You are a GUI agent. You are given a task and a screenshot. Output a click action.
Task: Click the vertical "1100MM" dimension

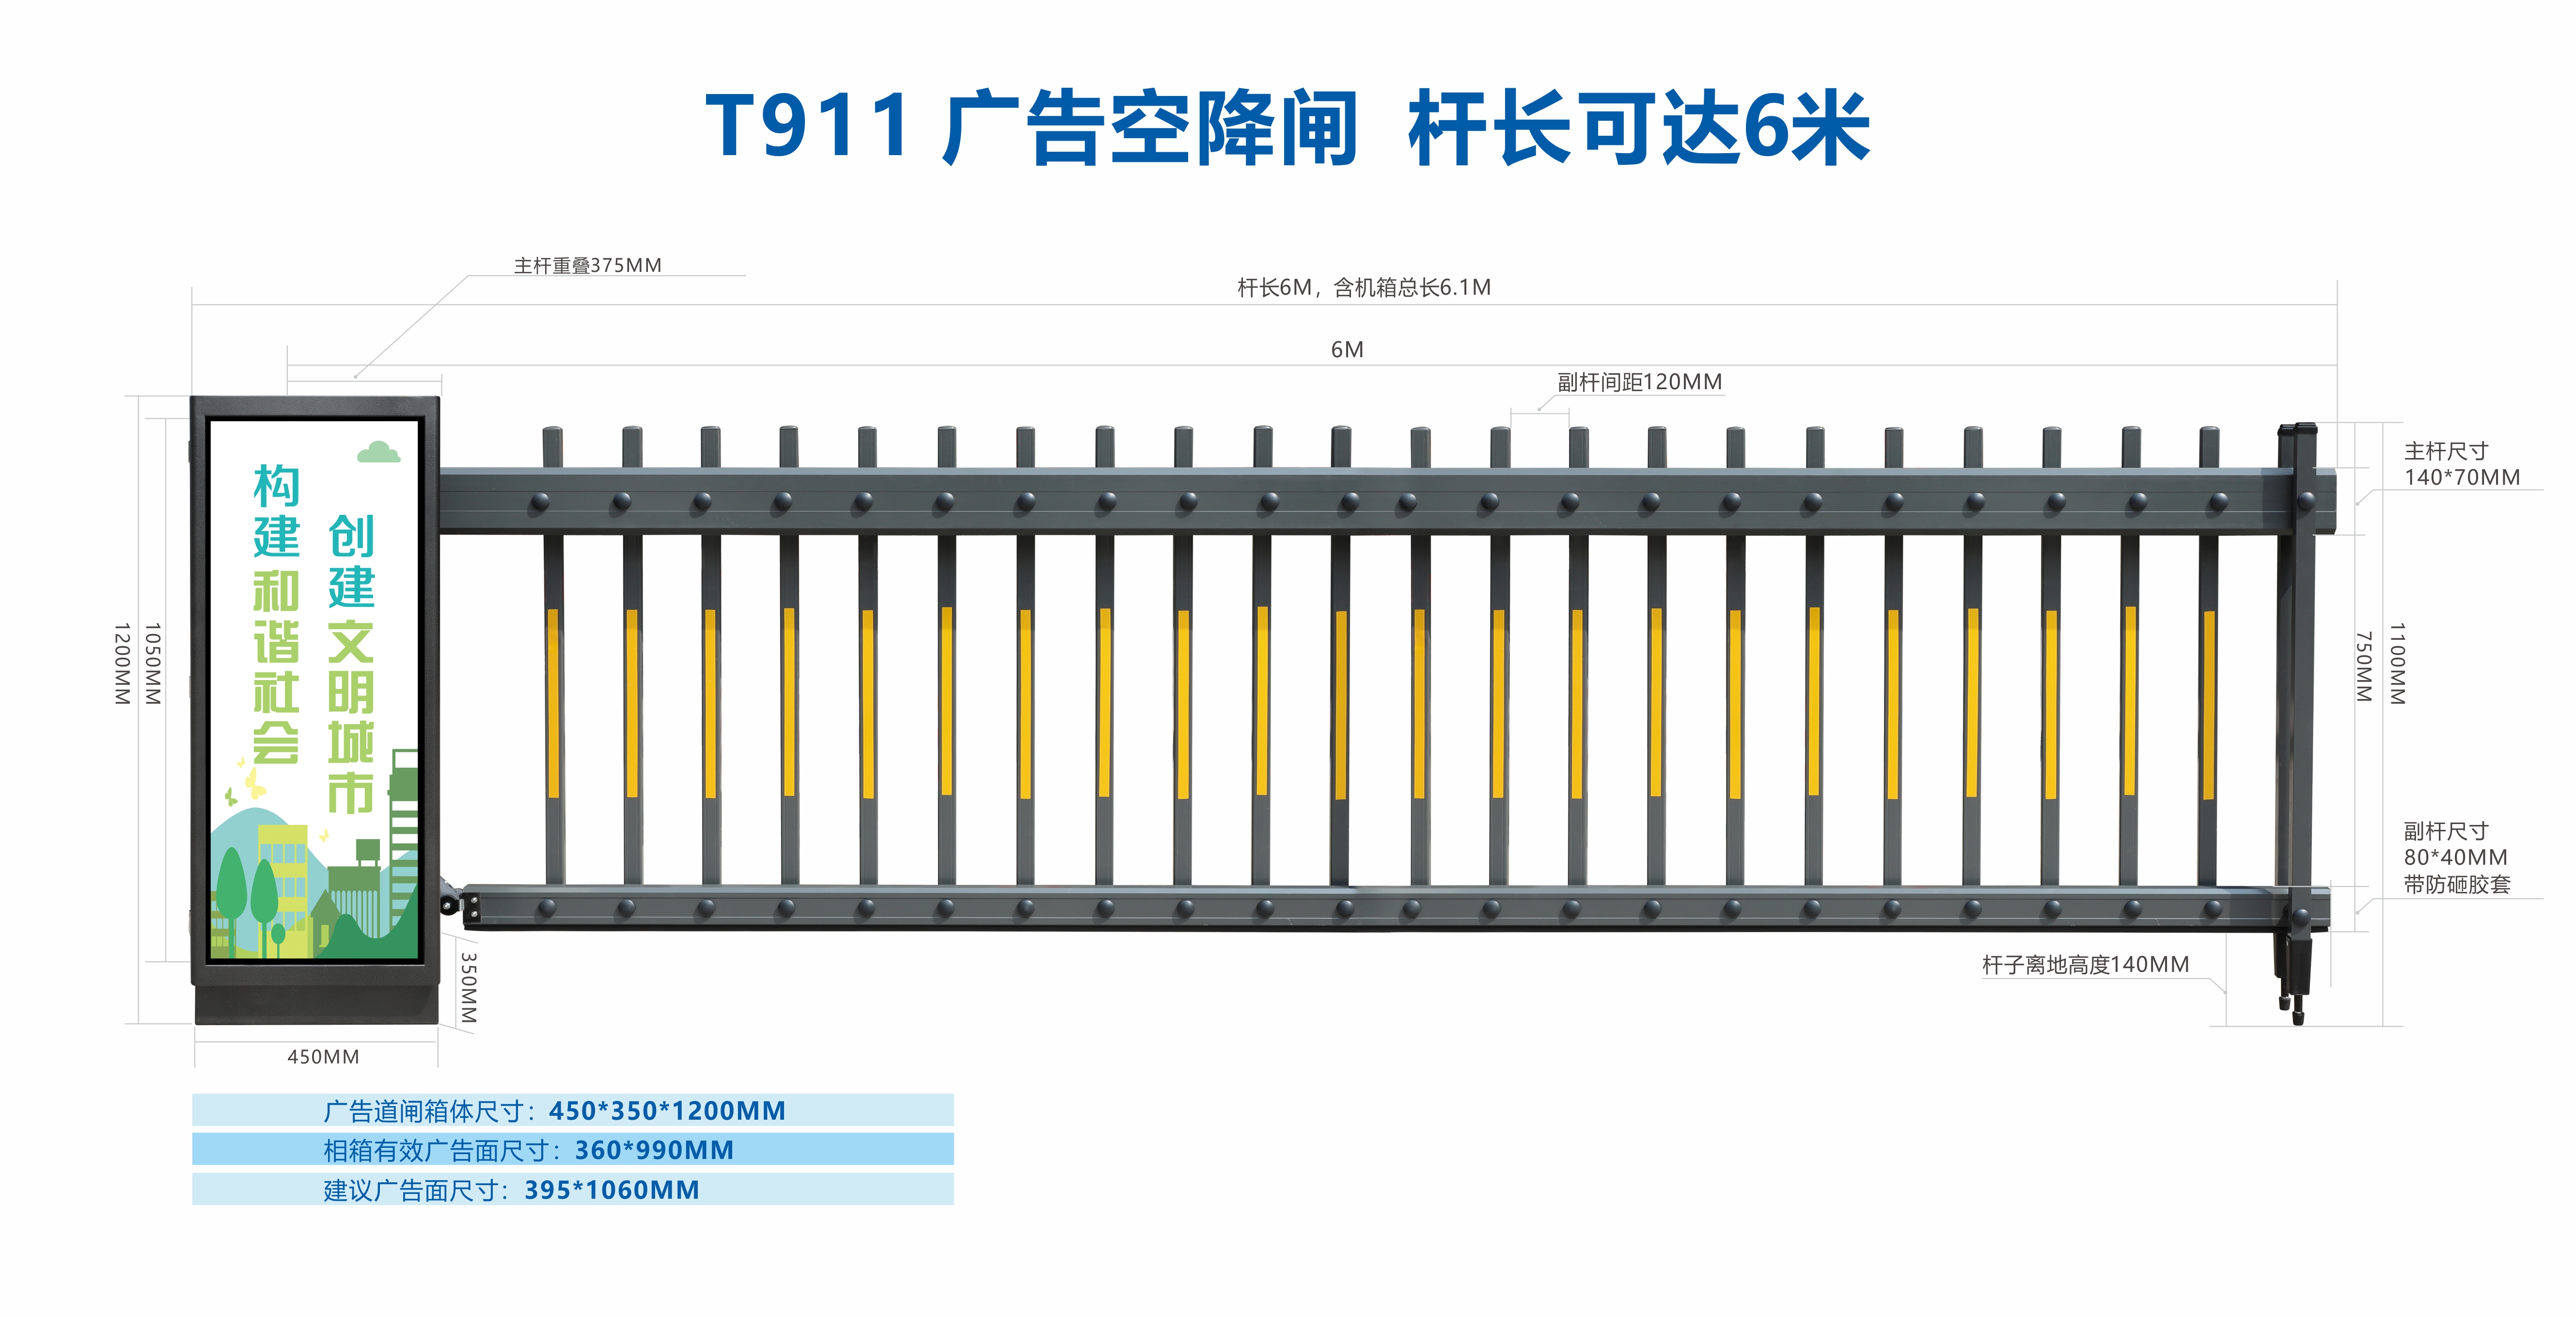2397,664
